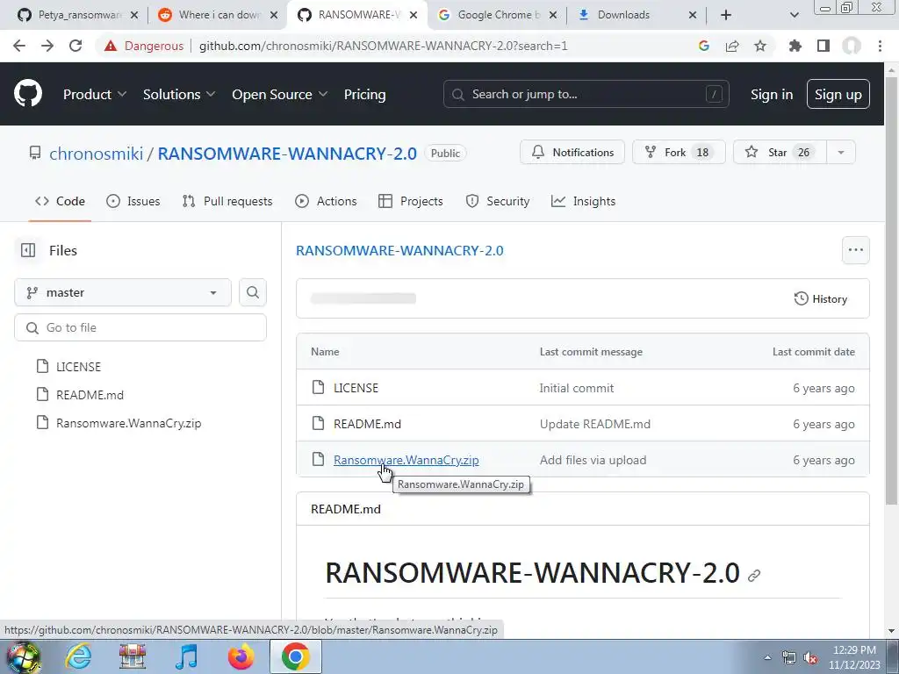
Task: Focus the Search or jump to field
Action: click(586, 94)
